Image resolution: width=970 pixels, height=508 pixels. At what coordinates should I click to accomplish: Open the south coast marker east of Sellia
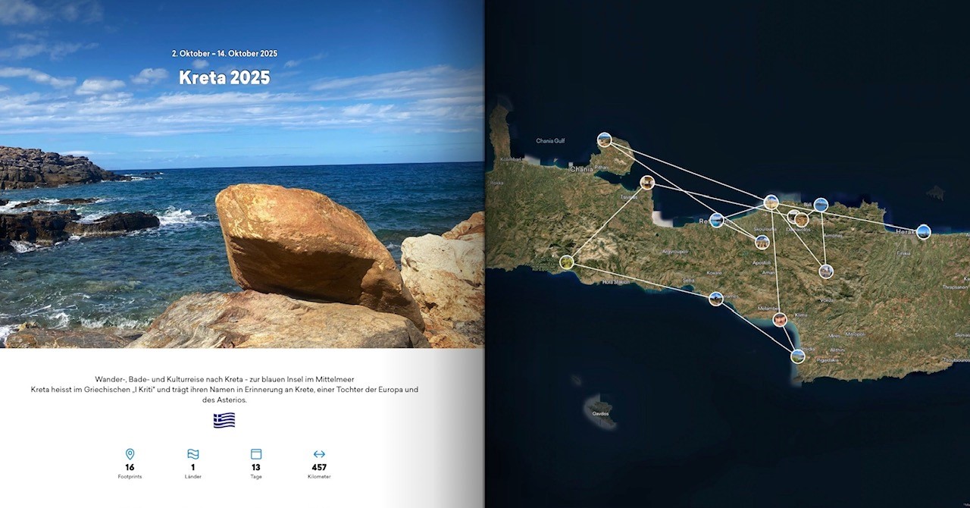pos(716,299)
